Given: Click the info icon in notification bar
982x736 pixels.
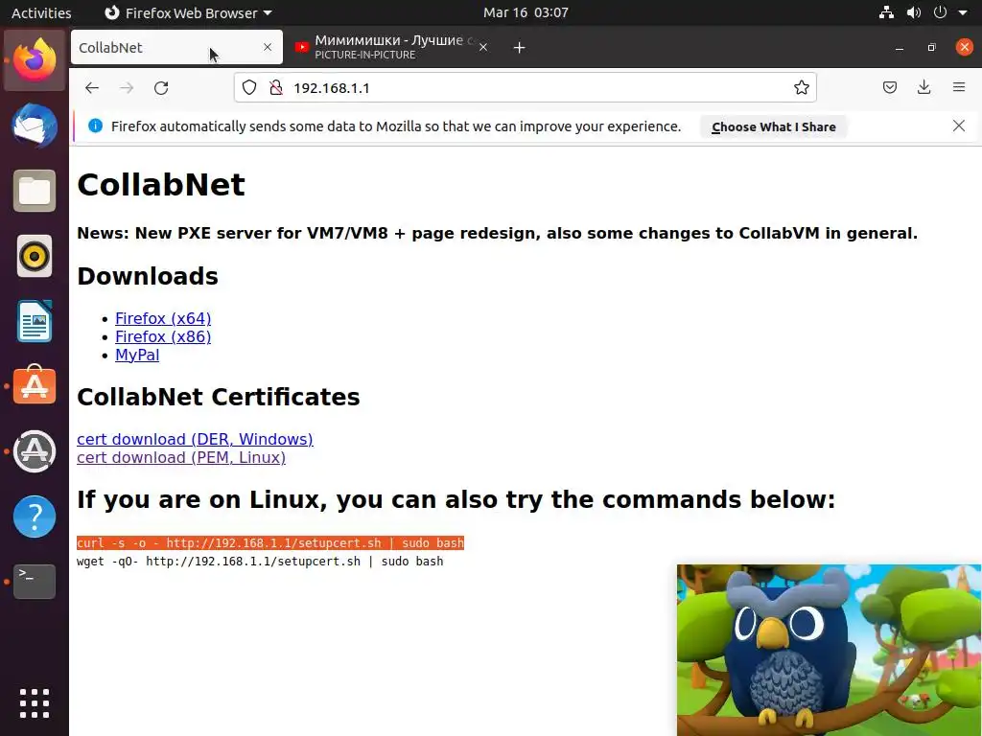Looking at the screenshot, I should pos(95,126).
